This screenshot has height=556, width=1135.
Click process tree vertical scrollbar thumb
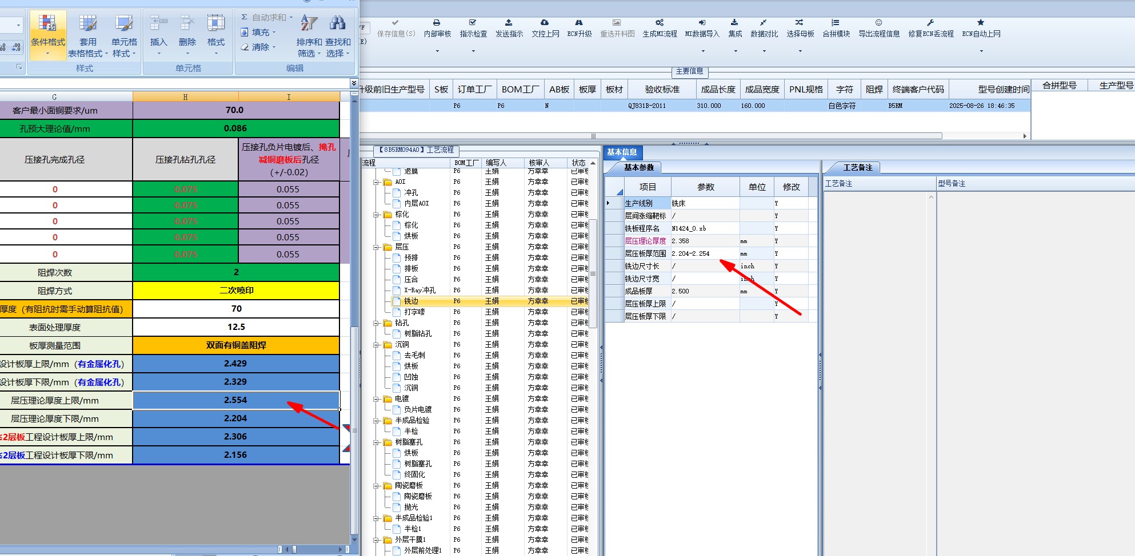pyautogui.click(x=593, y=274)
